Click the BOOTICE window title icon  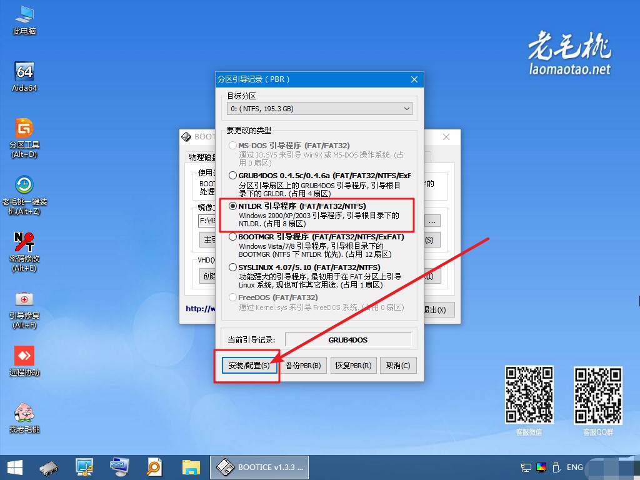pos(186,137)
